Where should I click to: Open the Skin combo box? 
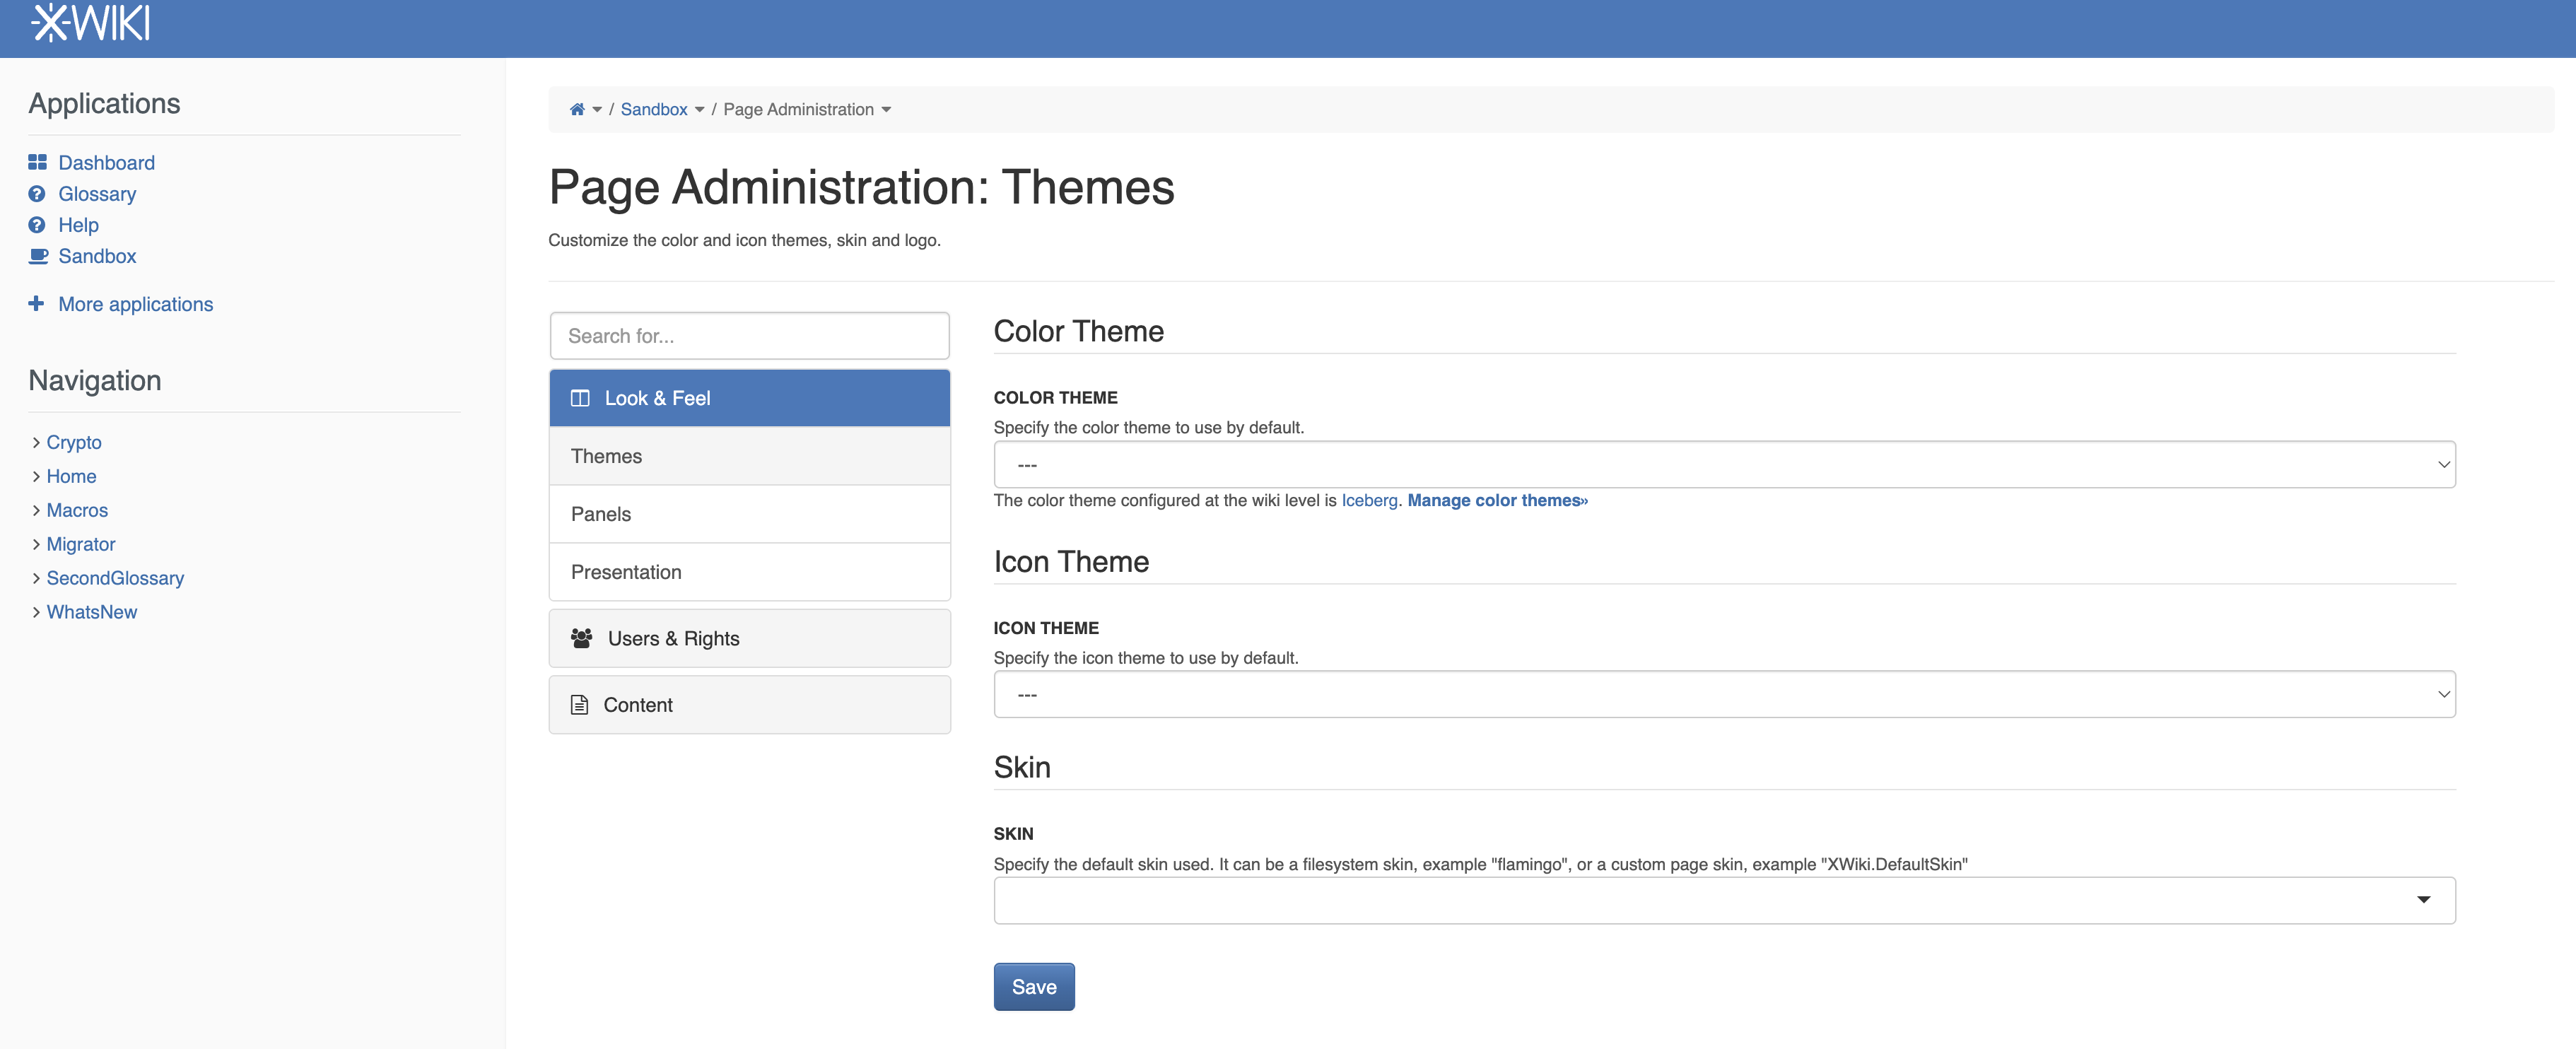point(1724,900)
